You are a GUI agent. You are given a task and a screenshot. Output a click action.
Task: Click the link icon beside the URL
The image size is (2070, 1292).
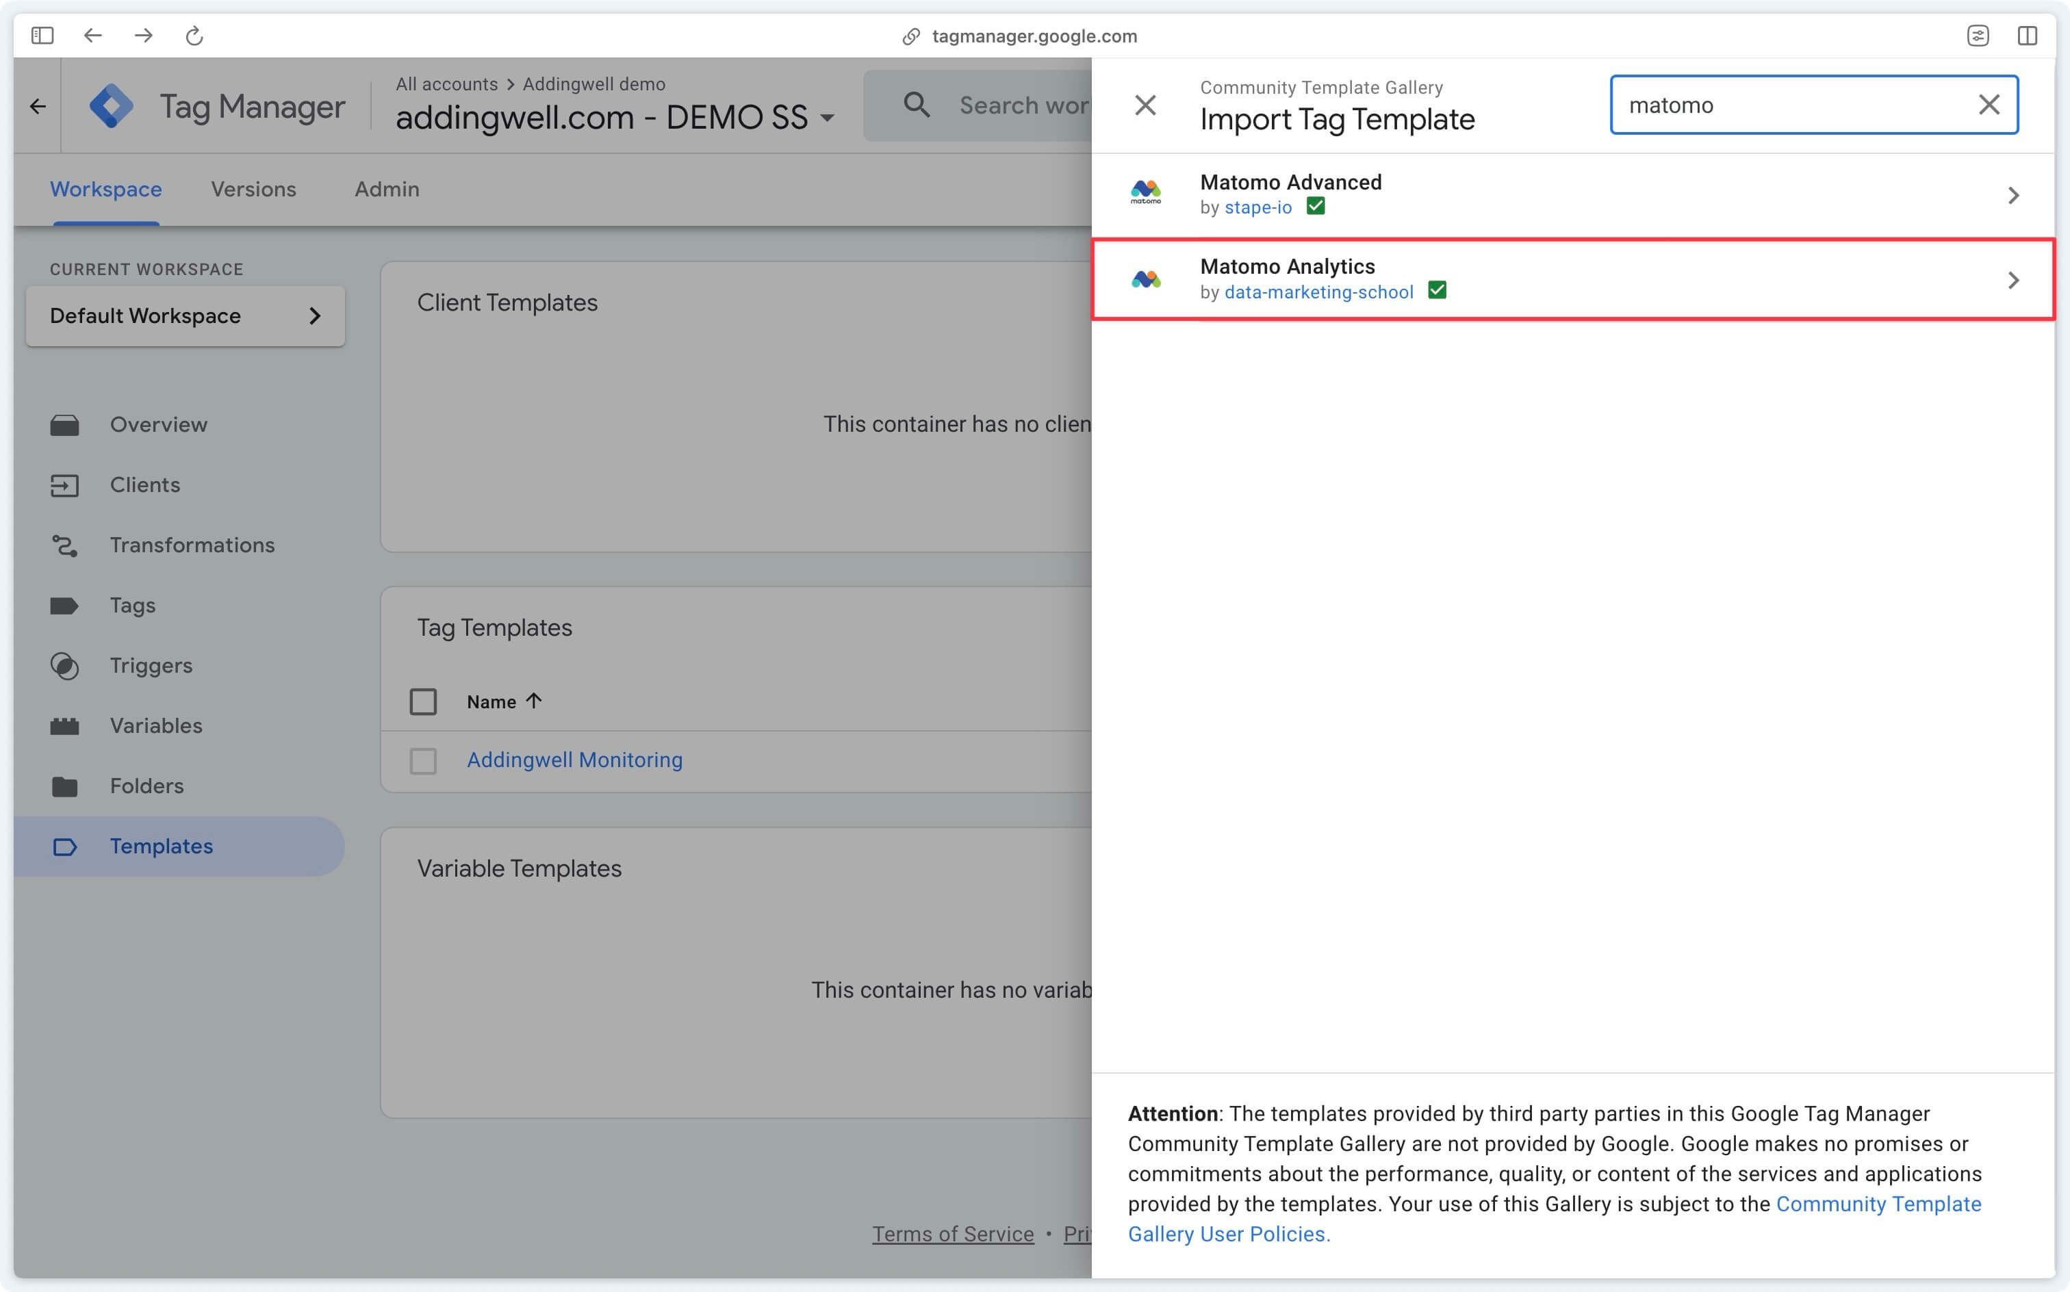click(x=912, y=36)
